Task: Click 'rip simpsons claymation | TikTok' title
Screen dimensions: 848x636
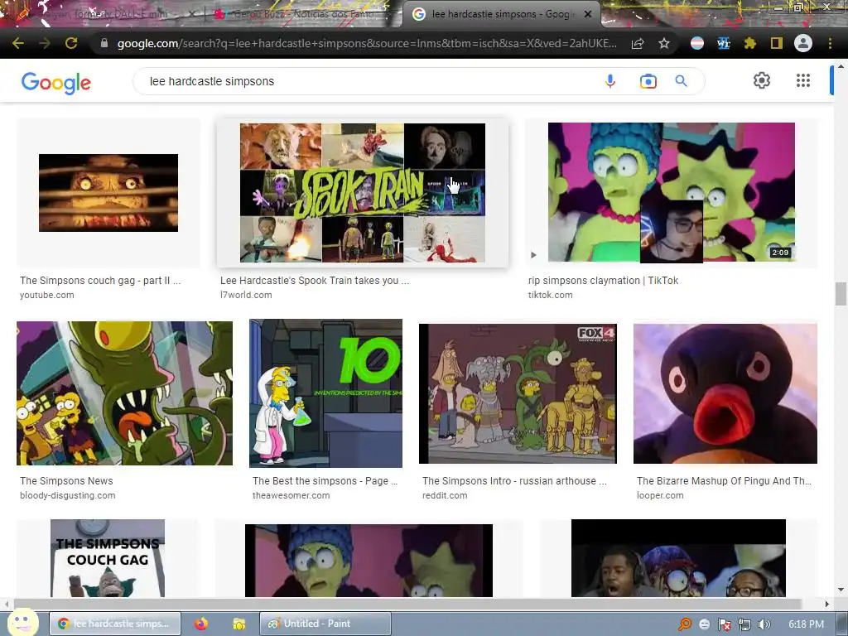Action: coord(603,280)
